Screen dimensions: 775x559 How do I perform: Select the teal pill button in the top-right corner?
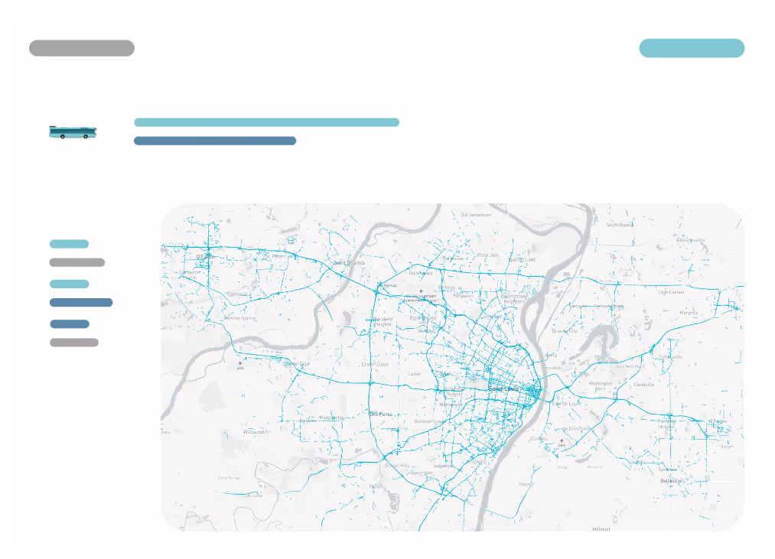click(x=692, y=47)
